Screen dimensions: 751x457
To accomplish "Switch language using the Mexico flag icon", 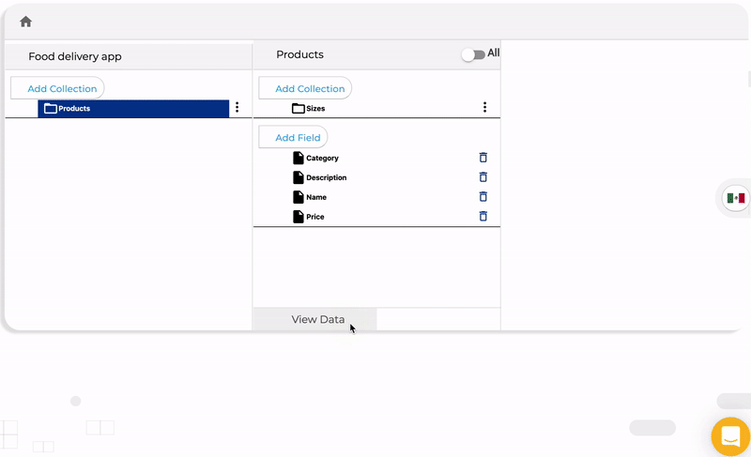I will coord(736,198).
